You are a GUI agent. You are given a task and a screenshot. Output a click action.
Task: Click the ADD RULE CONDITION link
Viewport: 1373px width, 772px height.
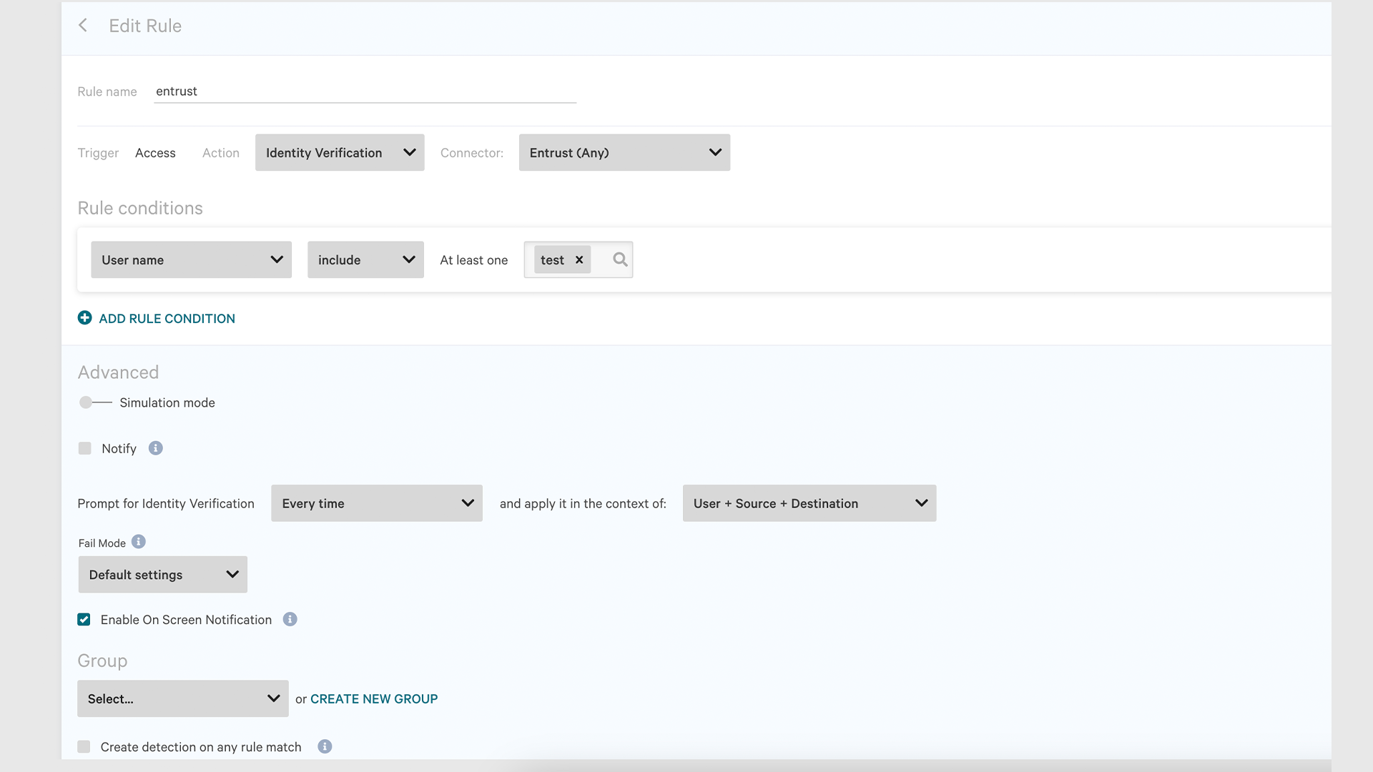[x=167, y=319]
